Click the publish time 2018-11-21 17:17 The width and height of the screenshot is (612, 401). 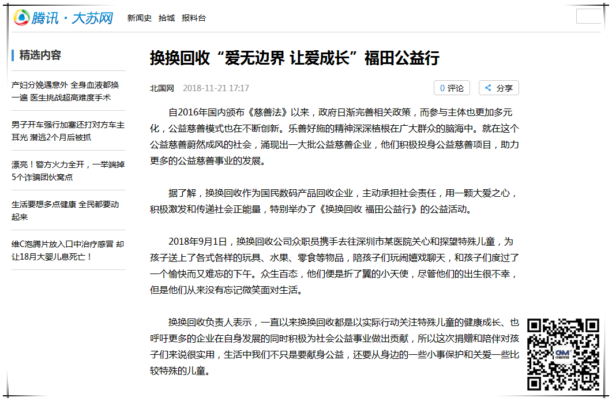click(x=216, y=88)
